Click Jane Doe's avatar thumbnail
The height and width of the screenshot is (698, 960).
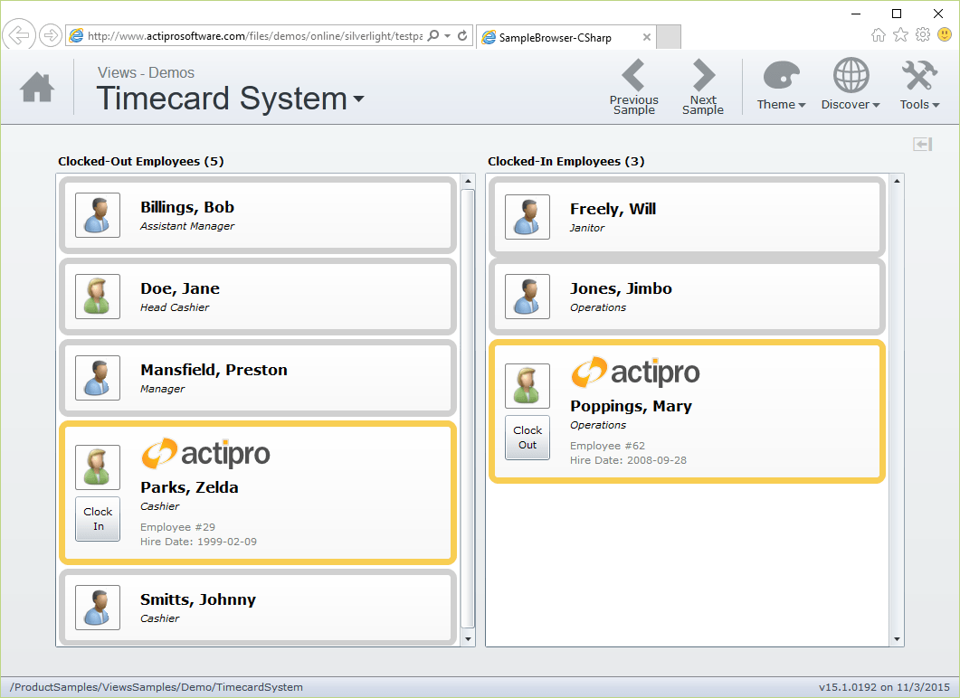[x=97, y=296]
